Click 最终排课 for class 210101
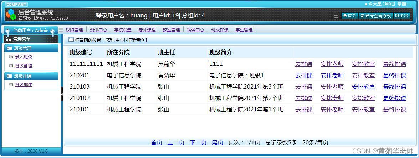 pyautogui.click(x=395, y=110)
